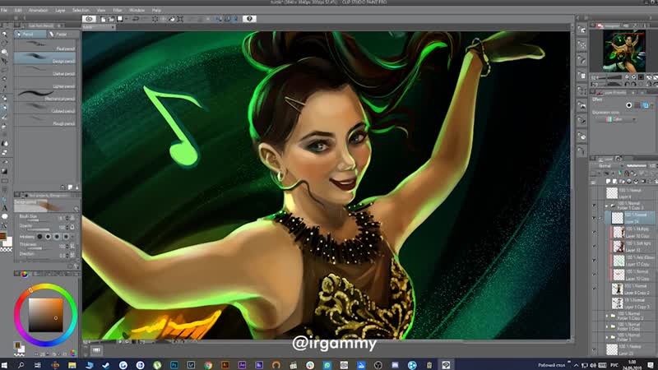The image size is (658, 370).
Task: Click the Border effect circle icon
Action: click(x=628, y=105)
